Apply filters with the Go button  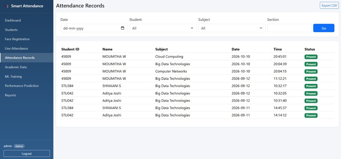[x=324, y=28]
